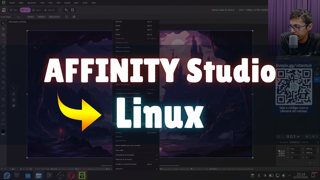Switch to the Pixel persona
Screen dimensions: 320x180
25,10
